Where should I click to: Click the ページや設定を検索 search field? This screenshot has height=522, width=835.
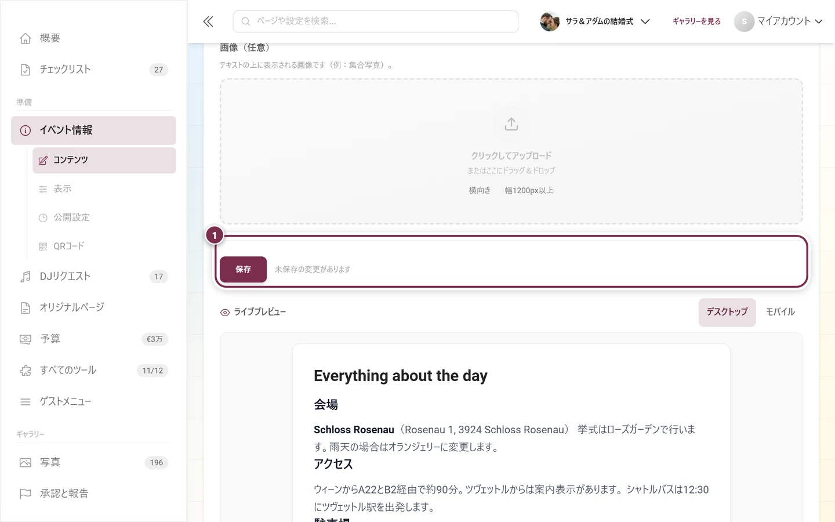(376, 21)
